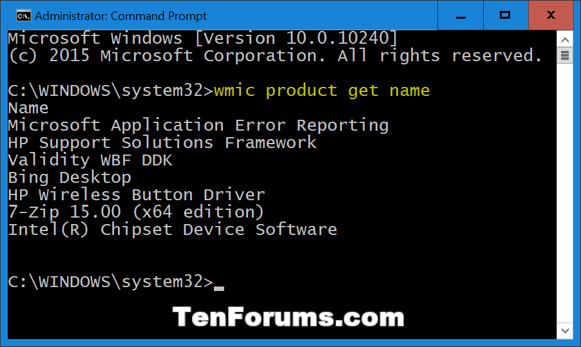Click the TenForums.com watermark text
Screen dimensions: 581x347
tap(289, 317)
